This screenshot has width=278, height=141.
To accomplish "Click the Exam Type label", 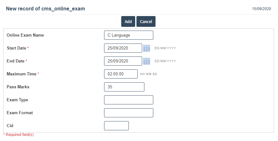I will click(x=17, y=100).
